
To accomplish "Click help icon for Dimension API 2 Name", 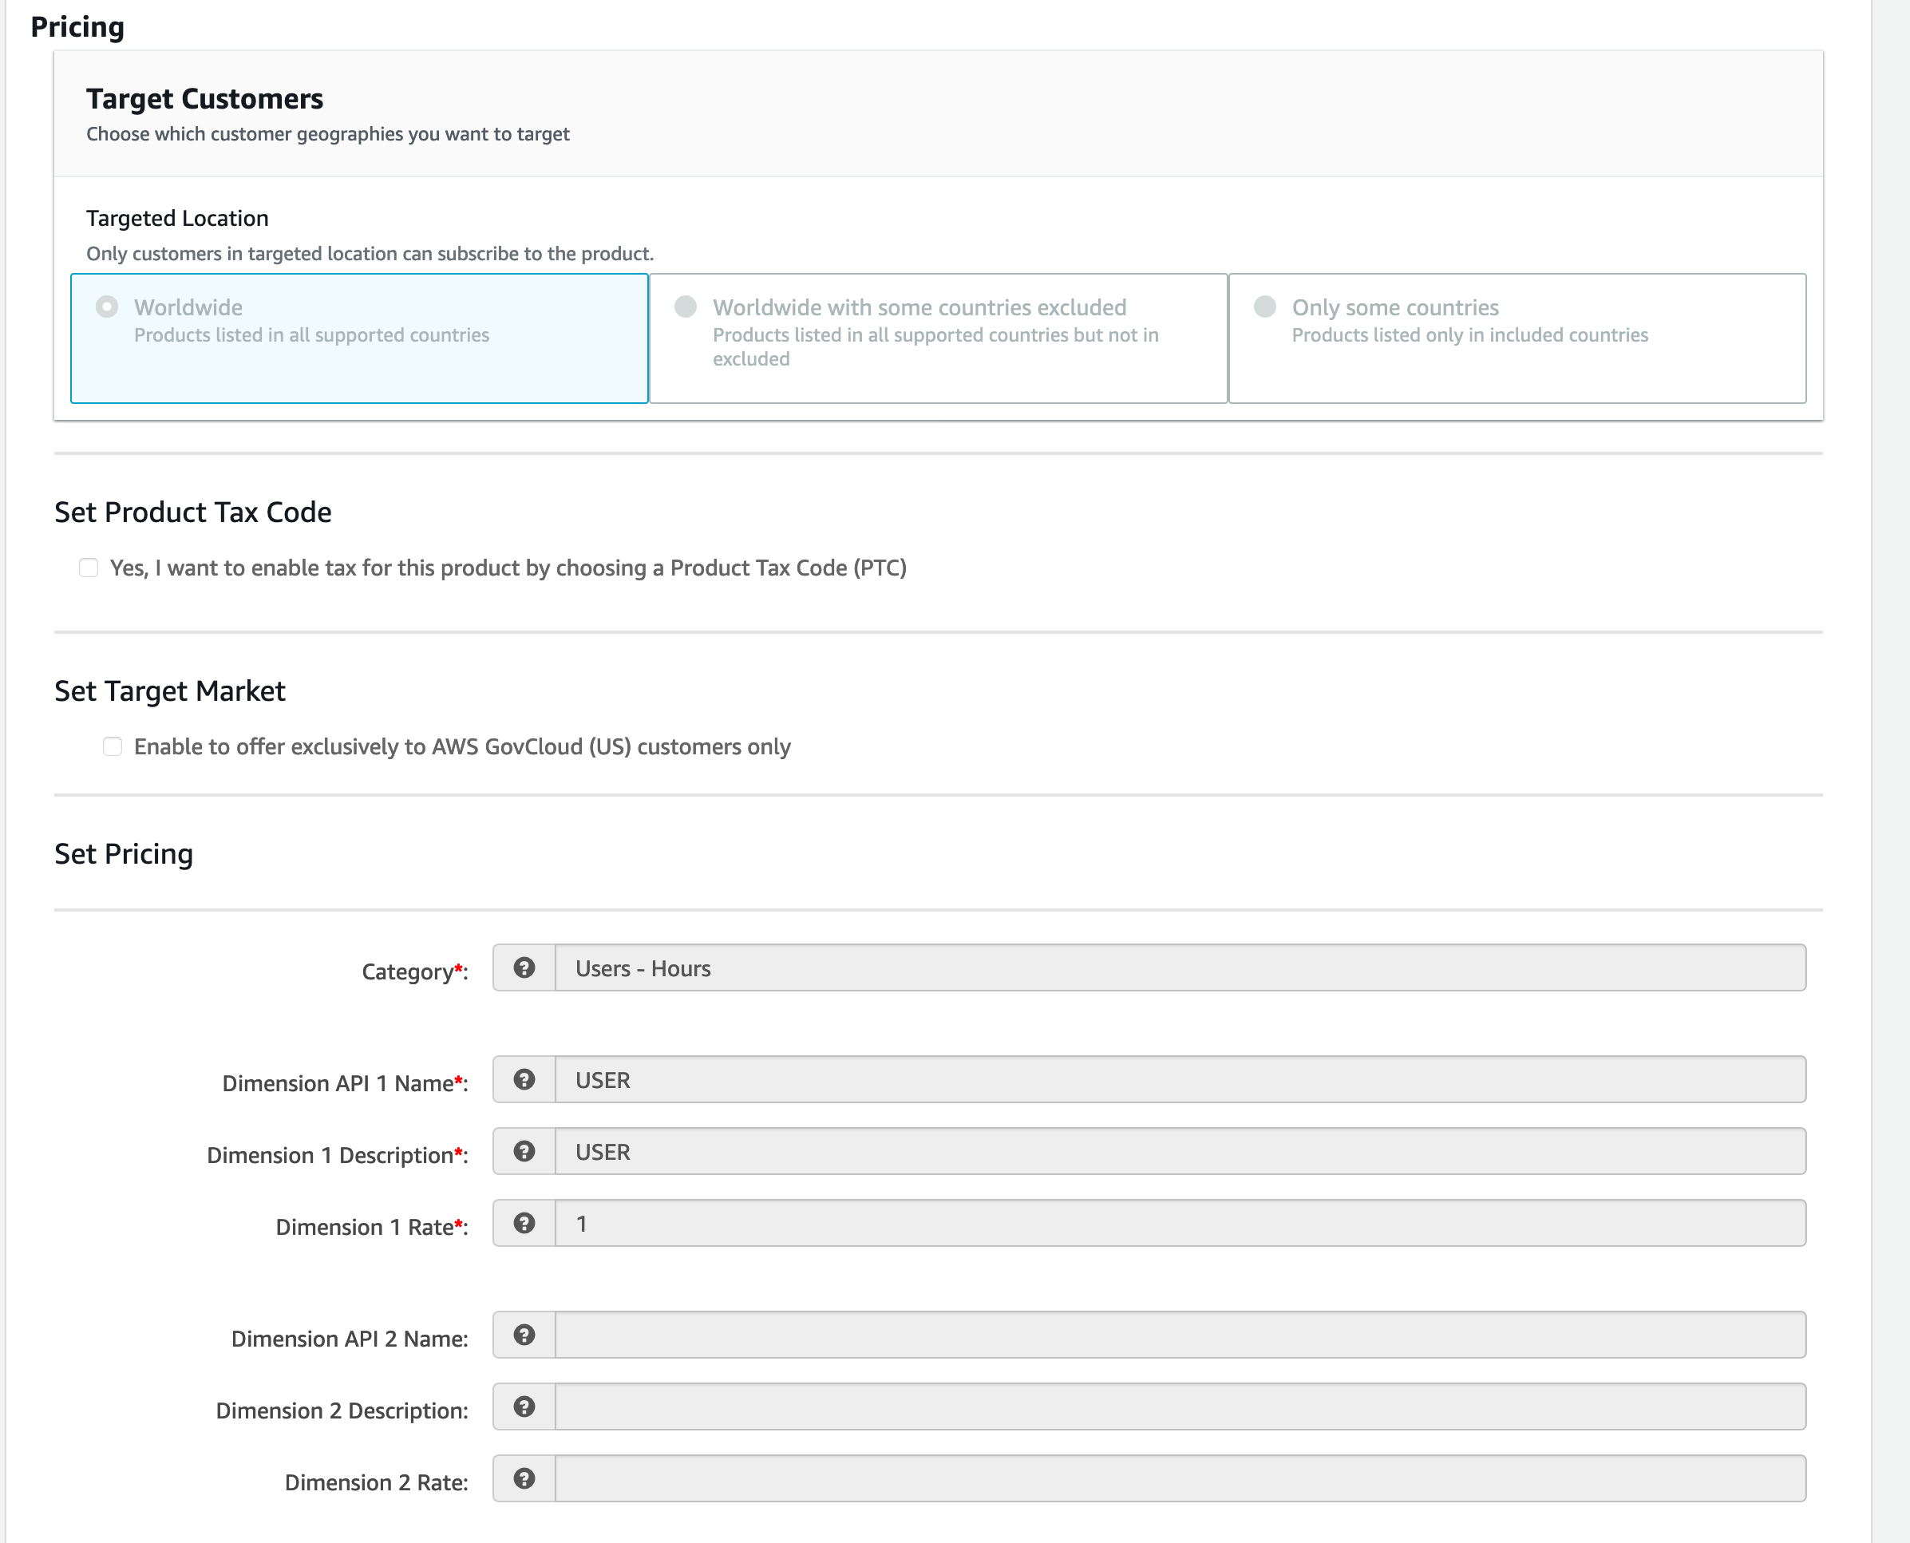I will point(524,1335).
